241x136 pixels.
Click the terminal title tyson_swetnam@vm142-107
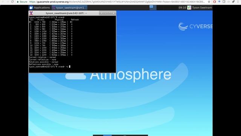click(x=66, y=13)
